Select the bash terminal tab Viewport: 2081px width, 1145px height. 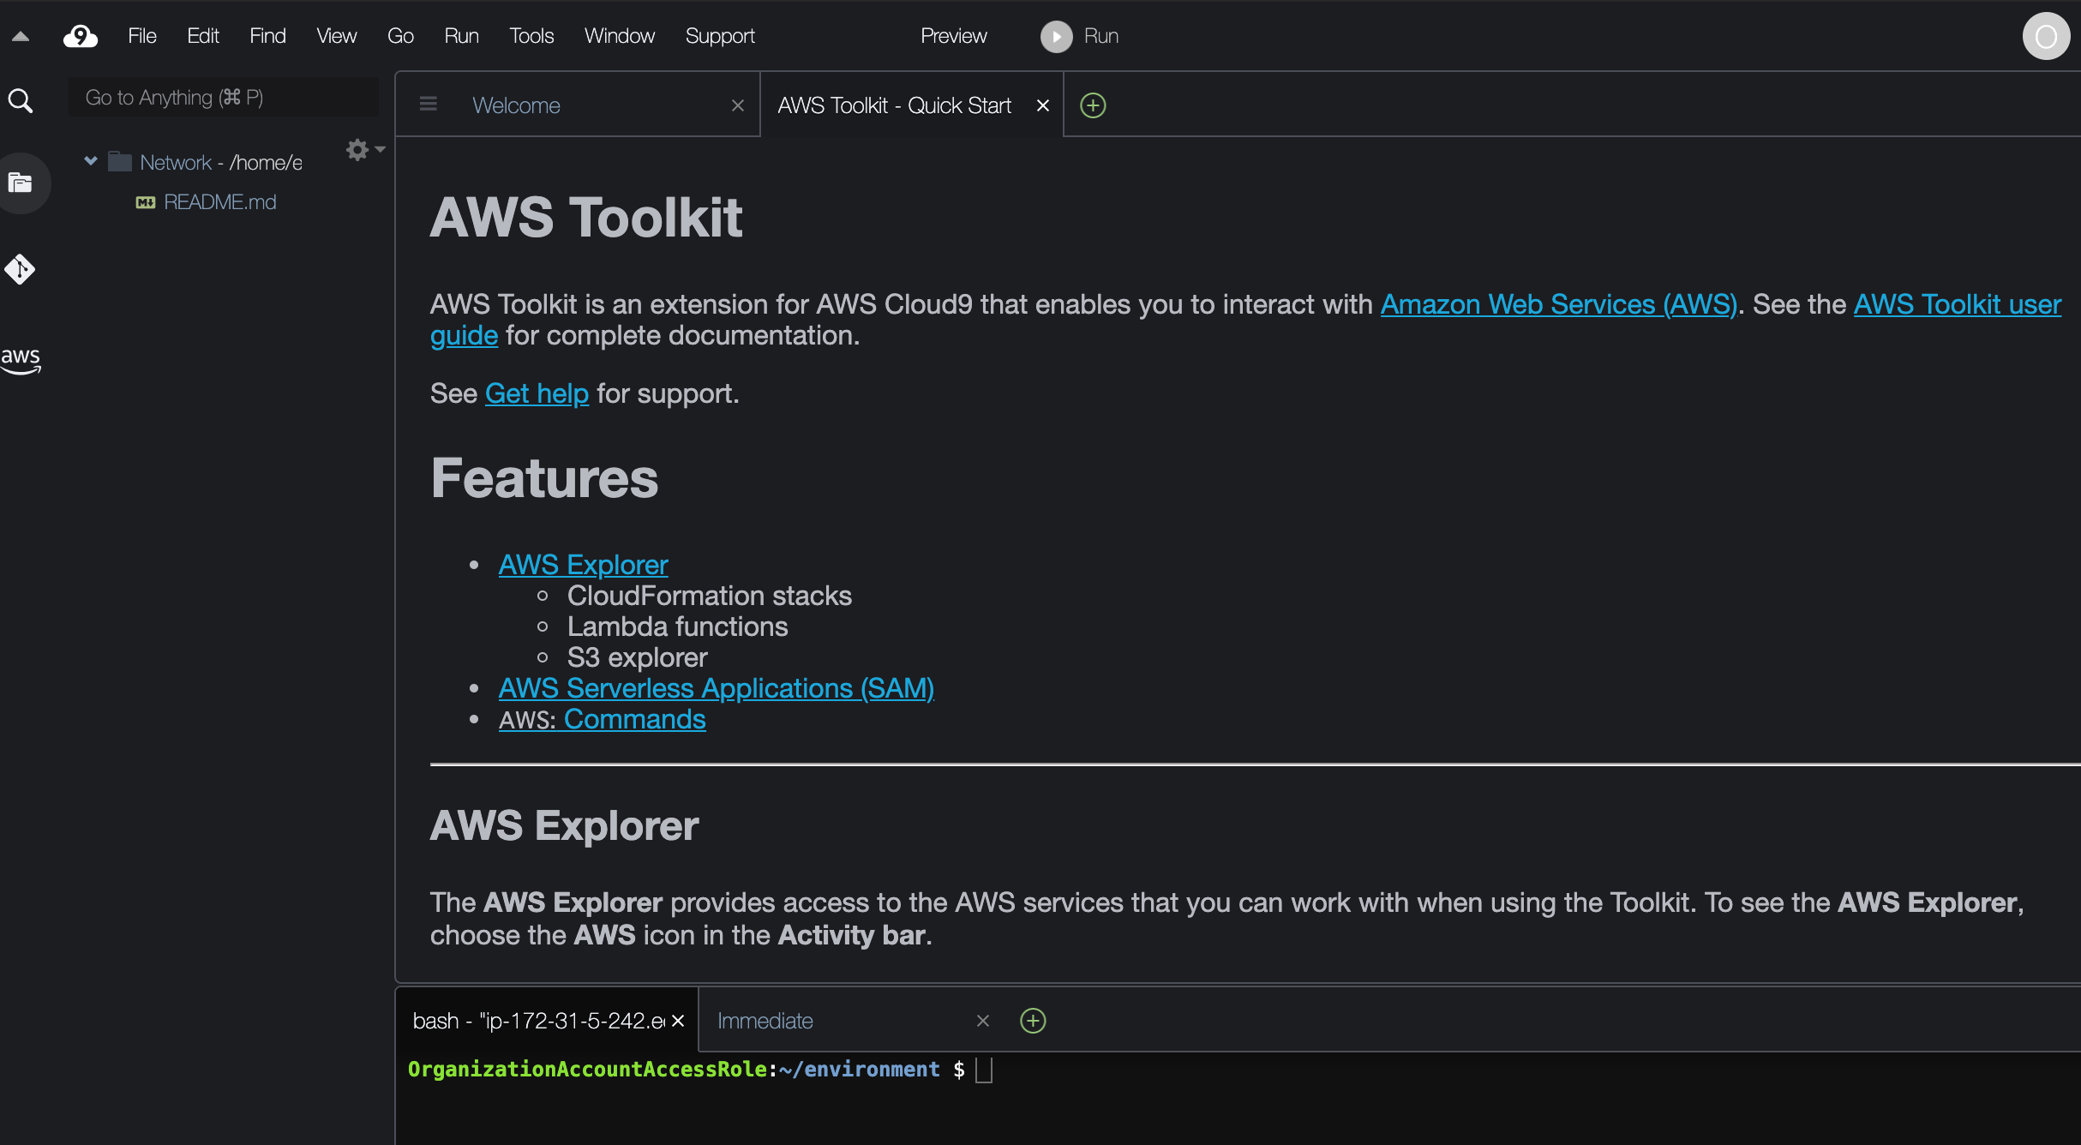[538, 1021]
